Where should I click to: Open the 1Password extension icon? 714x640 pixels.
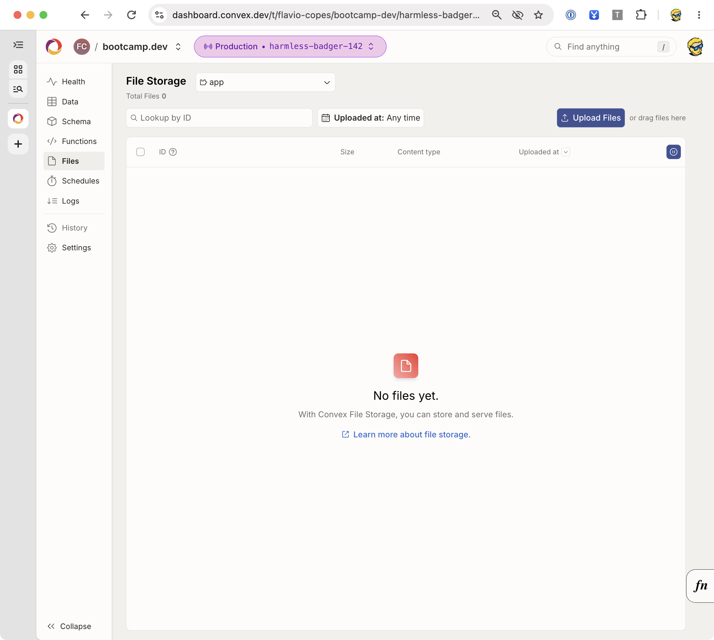[570, 15]
